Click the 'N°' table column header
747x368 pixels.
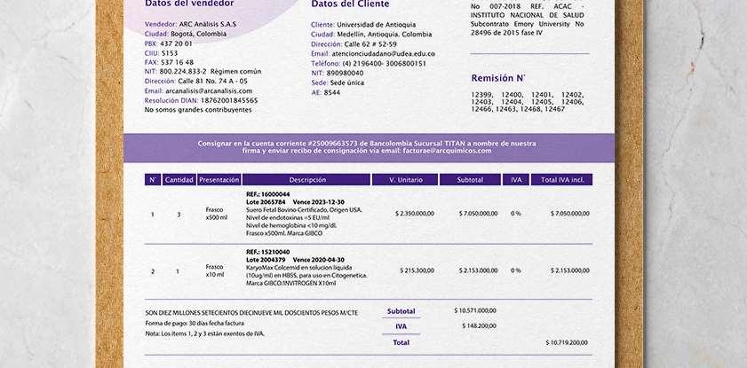tap(153, 180)
